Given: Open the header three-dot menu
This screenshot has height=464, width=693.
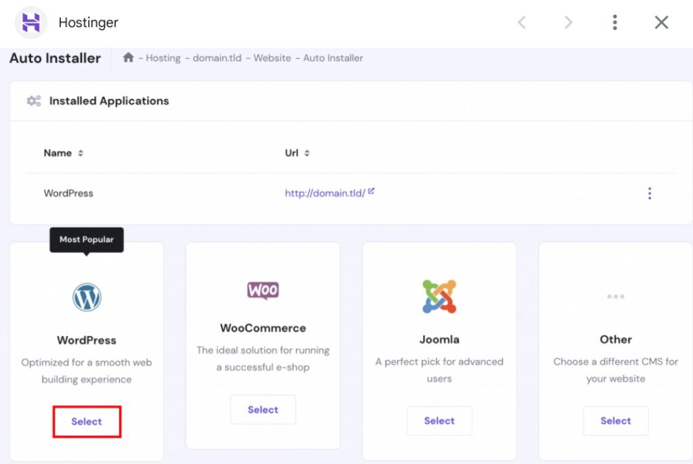Looking at the screenshot, I should pyautogui.click(x=614, y=22).
